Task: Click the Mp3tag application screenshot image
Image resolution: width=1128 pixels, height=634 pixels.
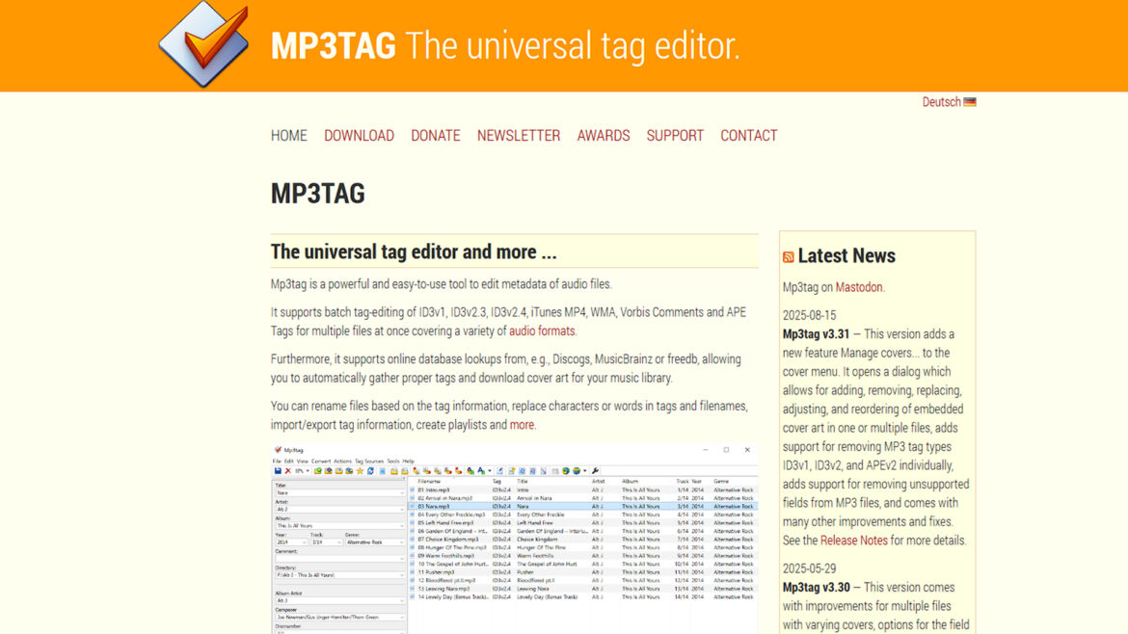Action: coord(515,540)
